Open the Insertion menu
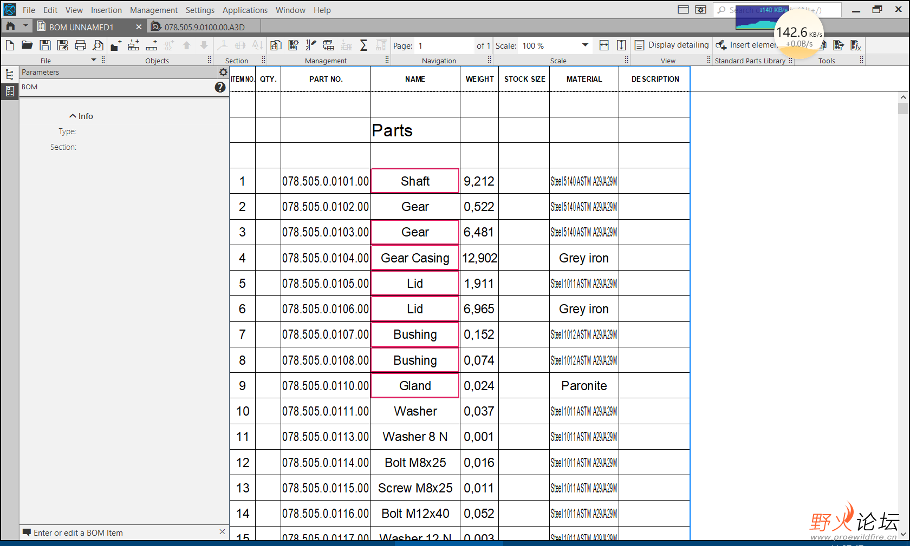The height and width of the screenshot is (546, 910). tap(106, 10)
